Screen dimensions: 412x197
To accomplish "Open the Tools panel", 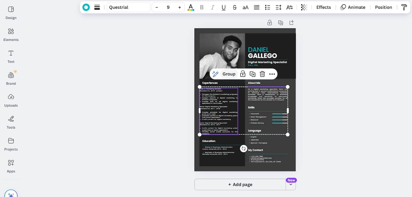I will pos(11,122).
